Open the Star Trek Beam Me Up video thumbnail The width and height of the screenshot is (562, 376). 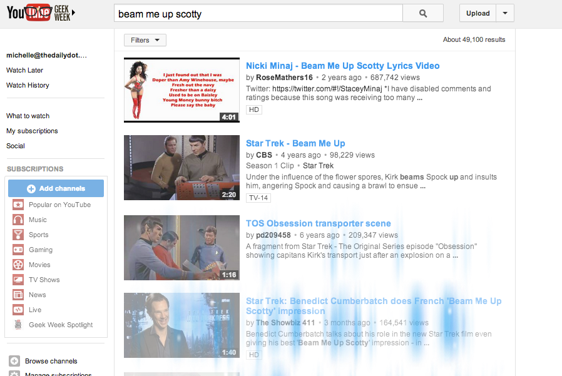[x=181, y=168]
